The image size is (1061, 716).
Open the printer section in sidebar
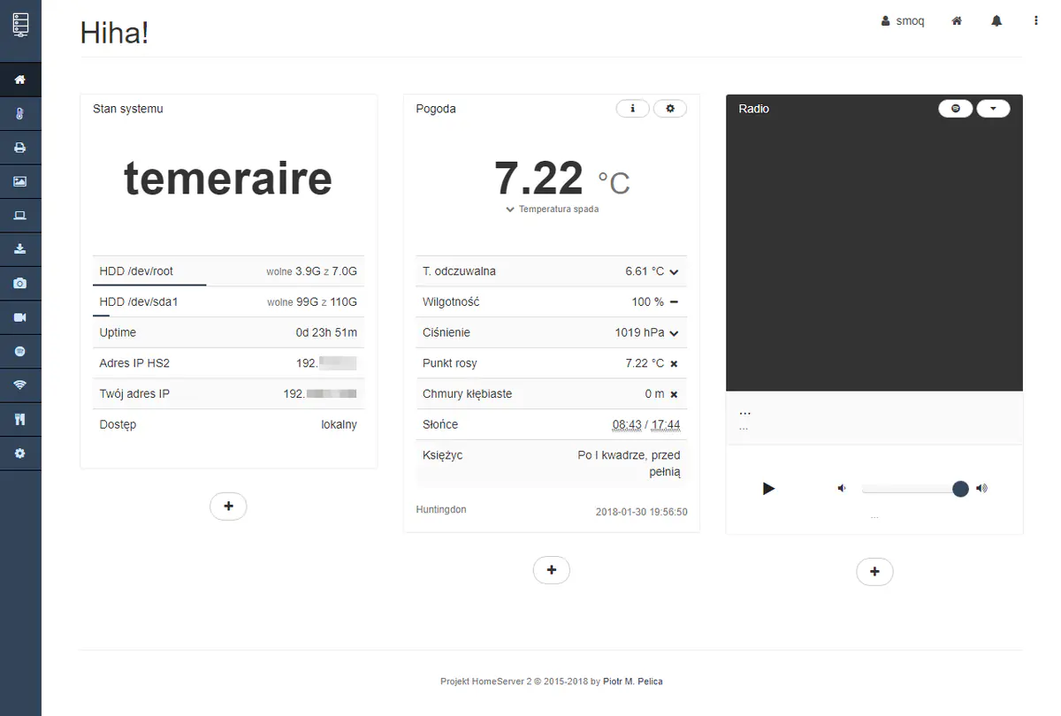pos(20,148)
